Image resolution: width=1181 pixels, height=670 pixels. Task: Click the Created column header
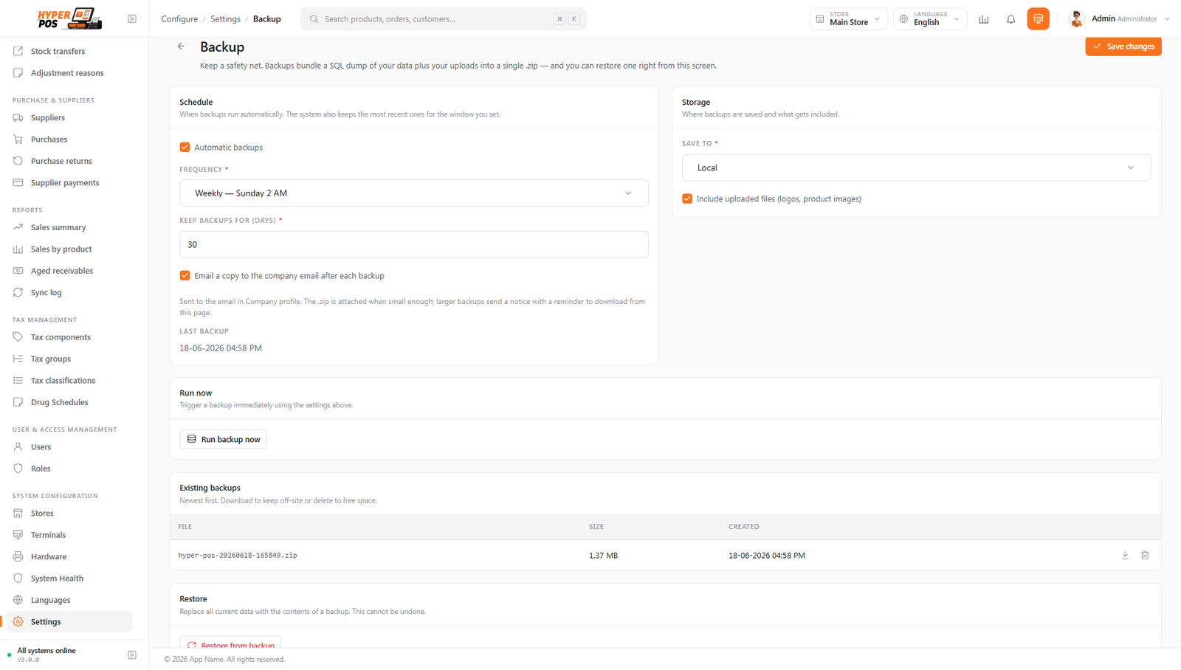tap(743, 527)
